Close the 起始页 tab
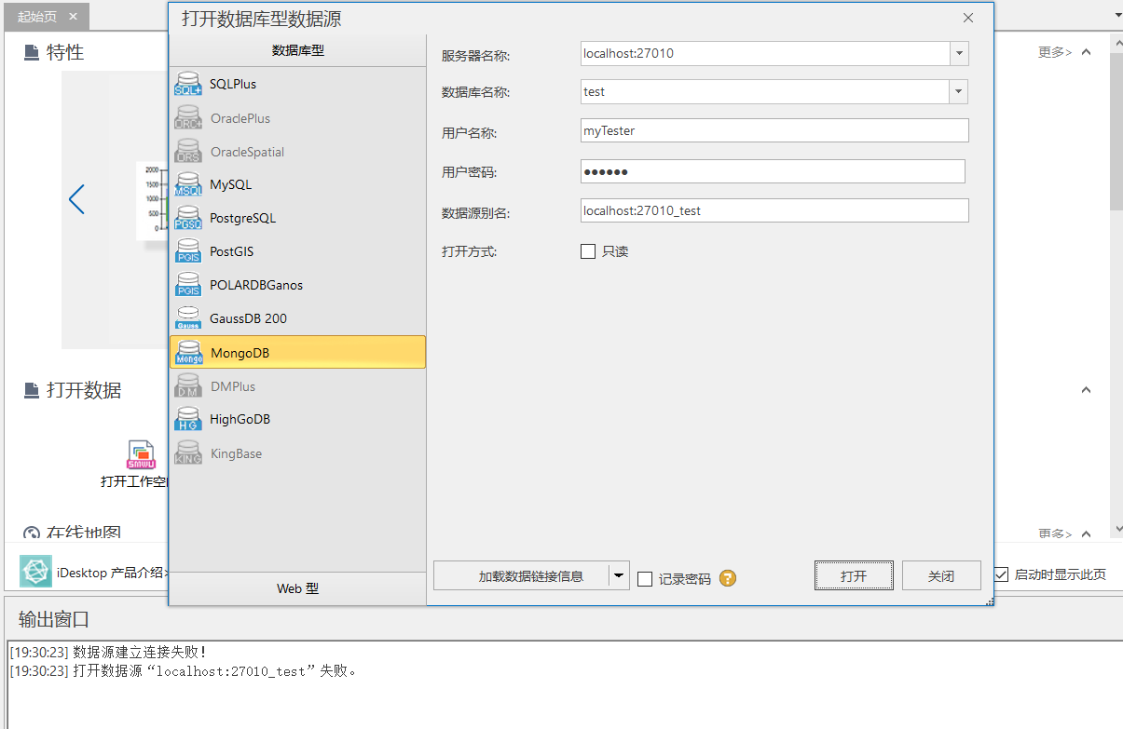 click(x=74, y=16)
